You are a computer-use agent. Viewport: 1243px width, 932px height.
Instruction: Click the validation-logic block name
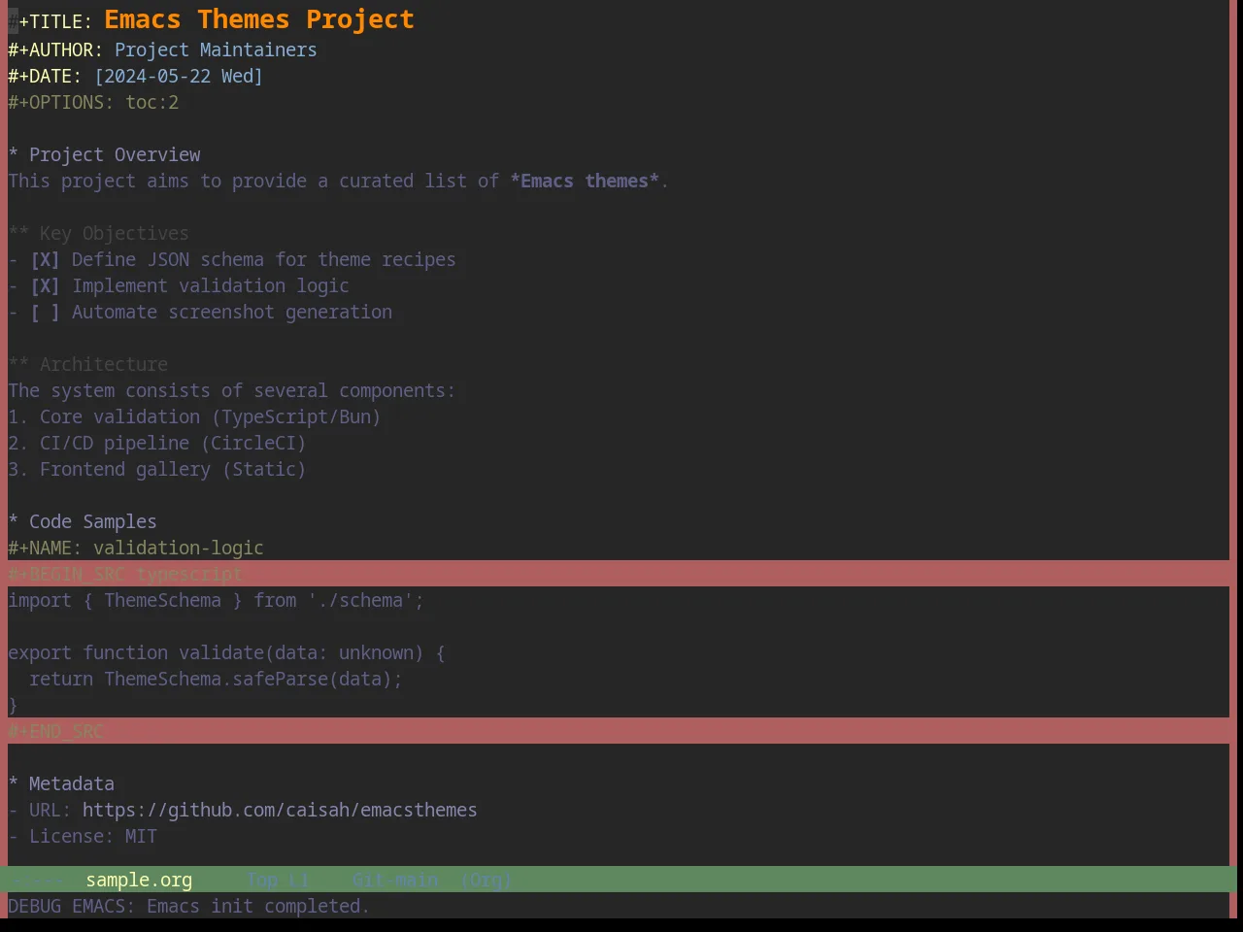click(x=179, y=548)
